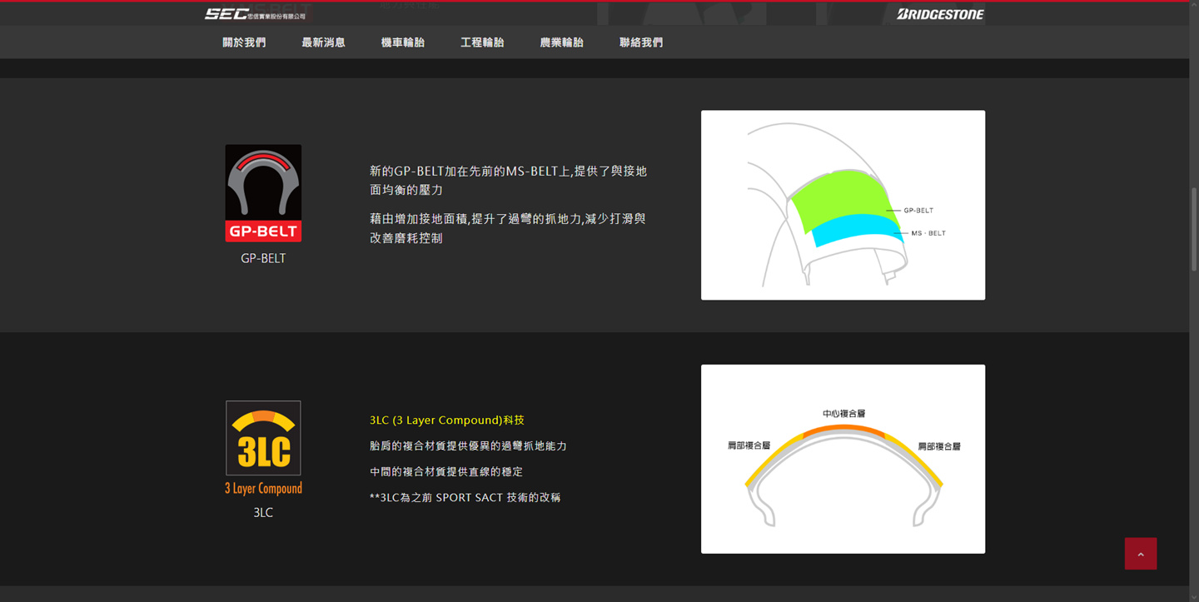Go to 最新消息 in the navigation
The height and width of the screenshot is (602, 1199).
click(x=323, y=42)
